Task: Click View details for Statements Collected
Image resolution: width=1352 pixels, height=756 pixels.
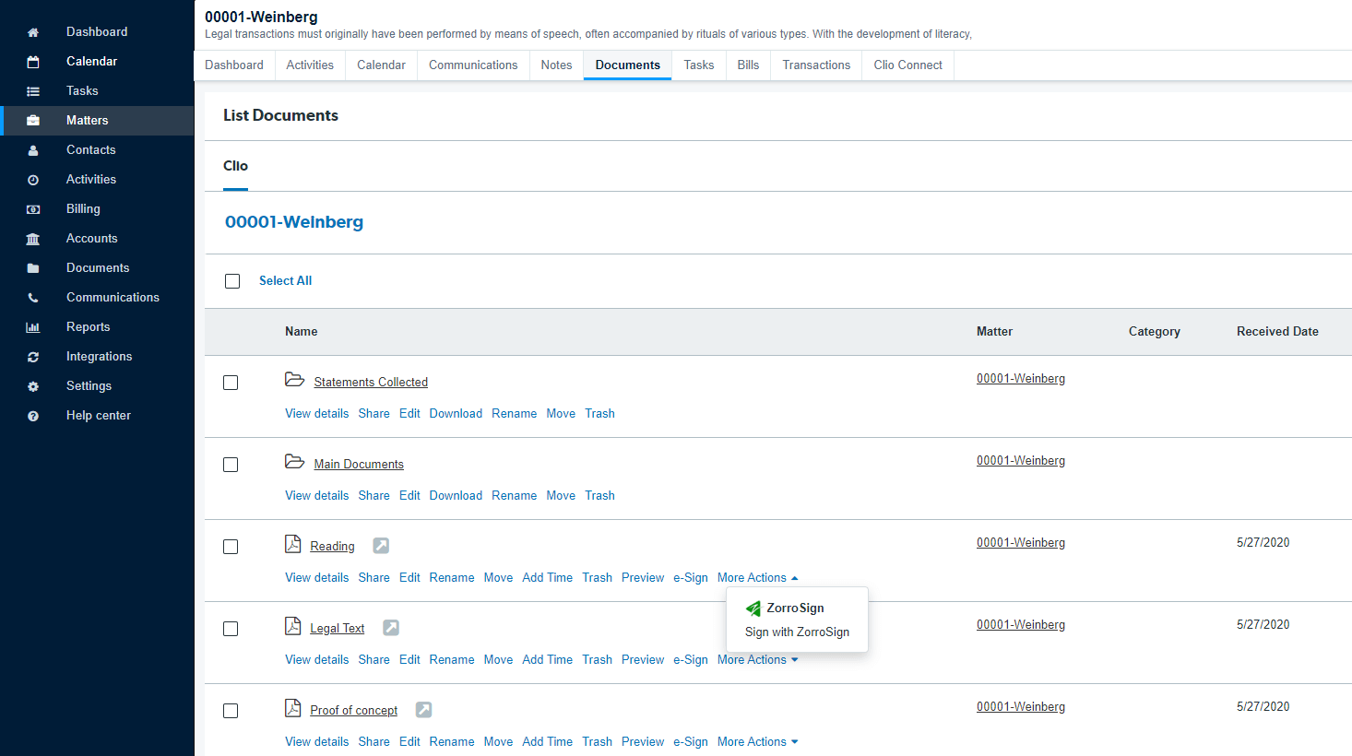Action: coord(317,414)
